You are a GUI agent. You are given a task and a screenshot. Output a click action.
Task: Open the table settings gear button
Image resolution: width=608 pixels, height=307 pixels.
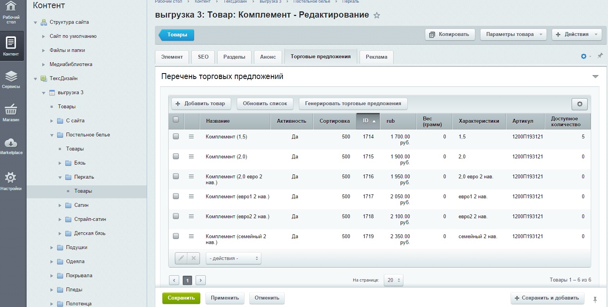[x=579, y=104]
